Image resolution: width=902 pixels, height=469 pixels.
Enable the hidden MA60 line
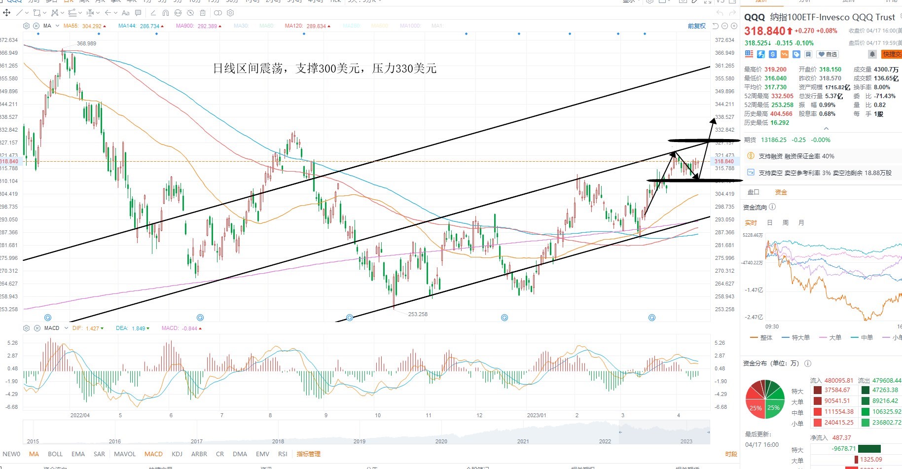(266, 26)
